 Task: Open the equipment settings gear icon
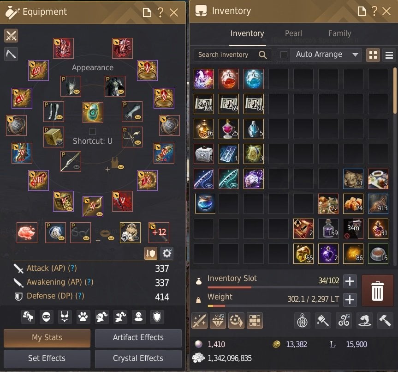click(167, 253)
